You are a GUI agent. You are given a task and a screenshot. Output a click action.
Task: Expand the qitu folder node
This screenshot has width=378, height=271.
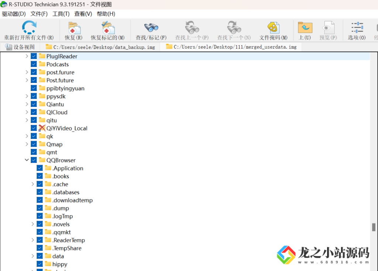(27, 120)
